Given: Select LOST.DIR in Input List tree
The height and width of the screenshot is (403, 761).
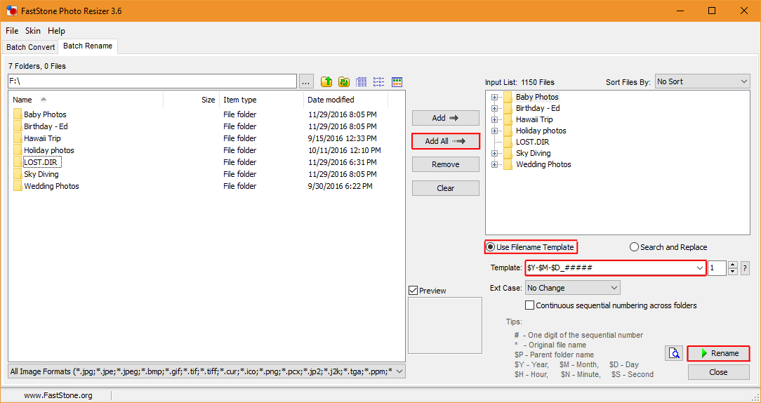Looking at the screenshot, I should [x=532, y=143].
